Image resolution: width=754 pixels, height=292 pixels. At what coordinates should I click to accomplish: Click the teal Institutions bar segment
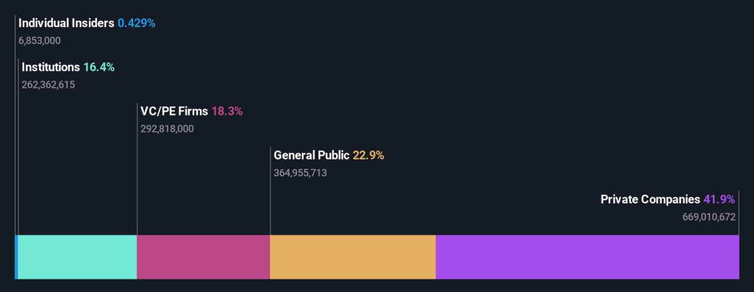77,257
